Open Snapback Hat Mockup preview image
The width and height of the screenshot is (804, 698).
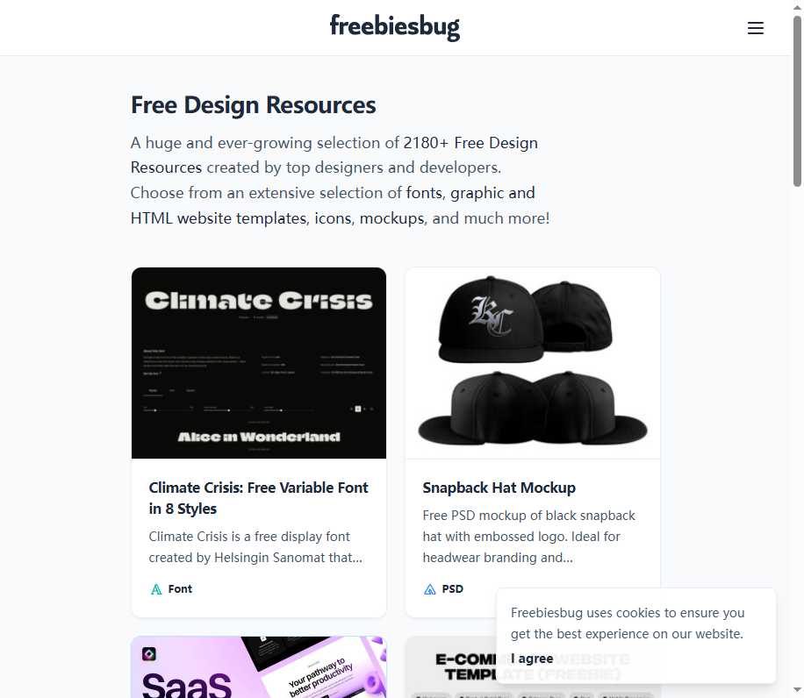tap(533, 363)
